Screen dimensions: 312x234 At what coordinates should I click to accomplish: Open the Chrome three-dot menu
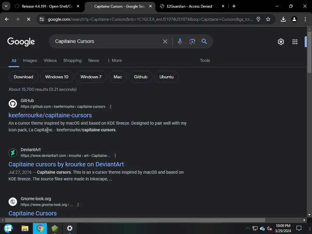(305, 19)
